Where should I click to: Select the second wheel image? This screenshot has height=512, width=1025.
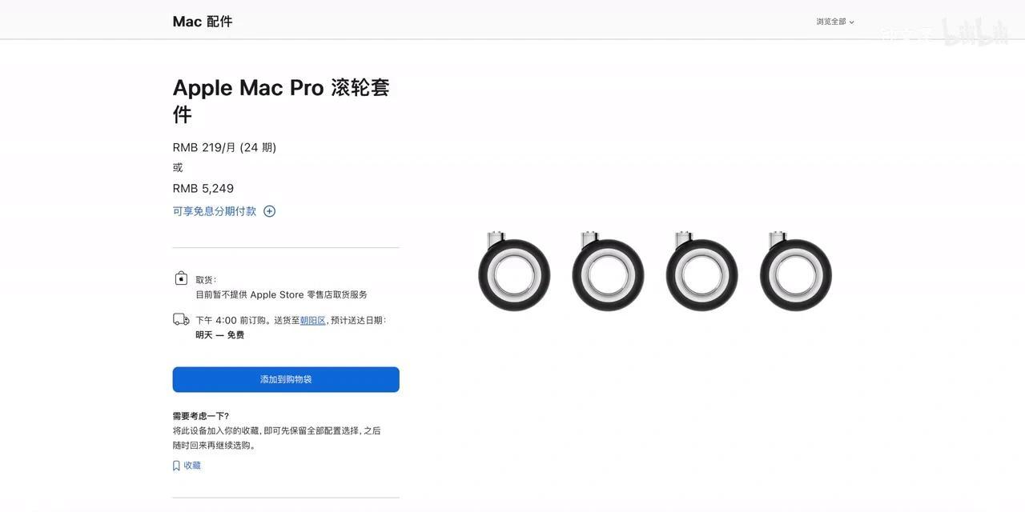[x=608, y=271]
